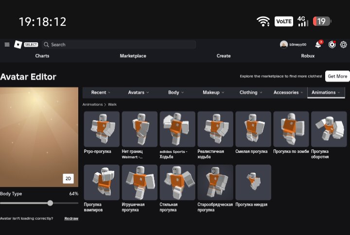
Task: Select the Ртро-прогулка animation thumbnail
Action: pyautogui.click(x=102, y=129)
